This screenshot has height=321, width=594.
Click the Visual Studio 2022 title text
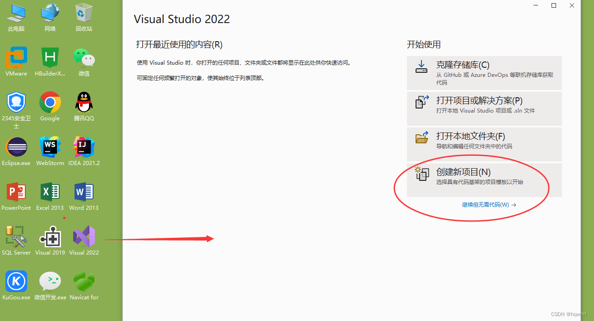182,19
